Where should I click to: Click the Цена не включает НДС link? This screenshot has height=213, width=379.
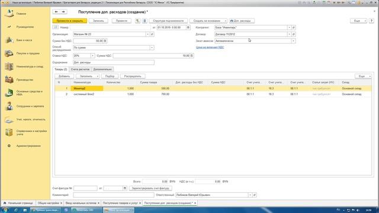pyautogui.click(x=210, y=47)
